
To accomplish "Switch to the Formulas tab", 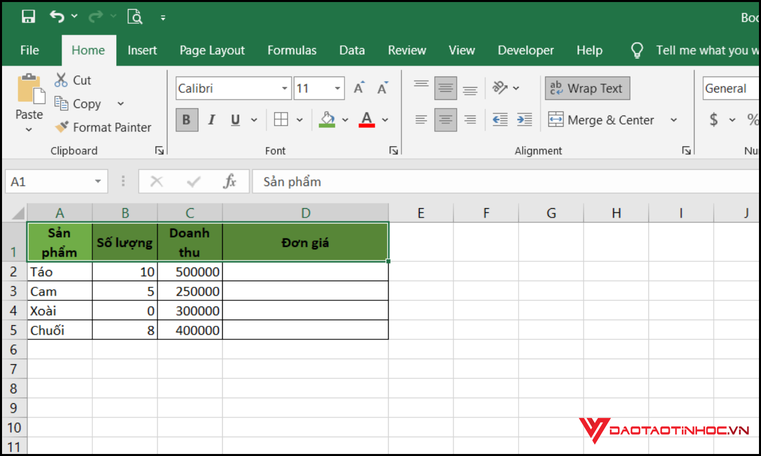I will point(292,50).
